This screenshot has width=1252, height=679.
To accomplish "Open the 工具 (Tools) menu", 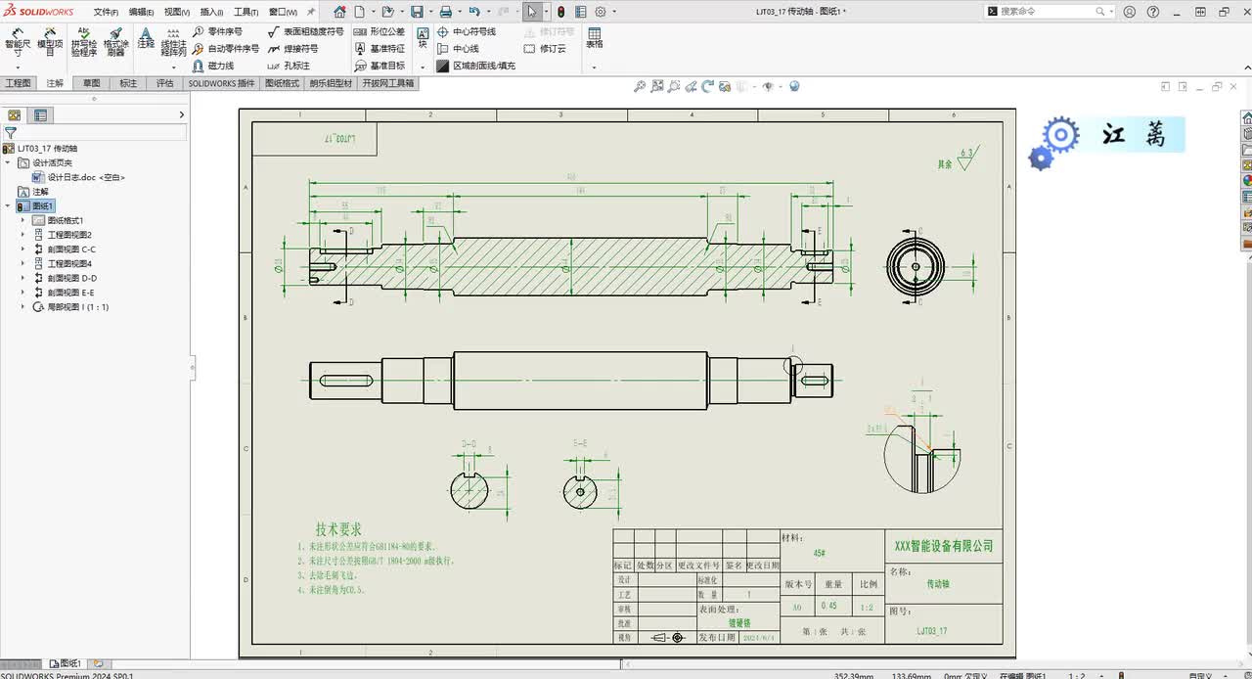I will click(x=245, y=12).
